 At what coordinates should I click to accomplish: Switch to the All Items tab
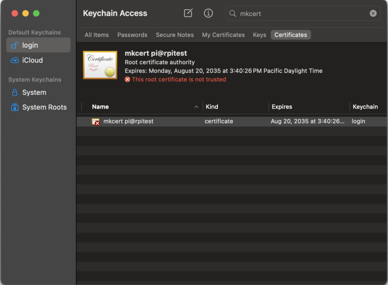point(96,35)
